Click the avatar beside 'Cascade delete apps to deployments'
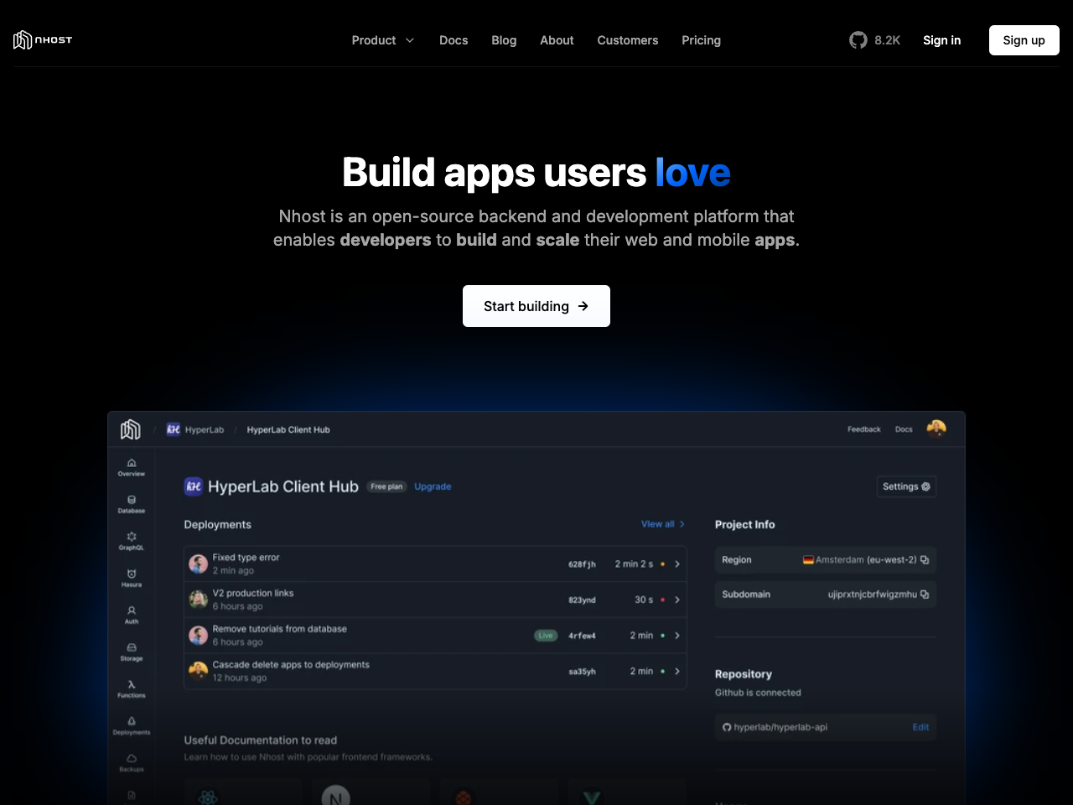This screenshot has height=805, width=1073. tap(199, 671)
